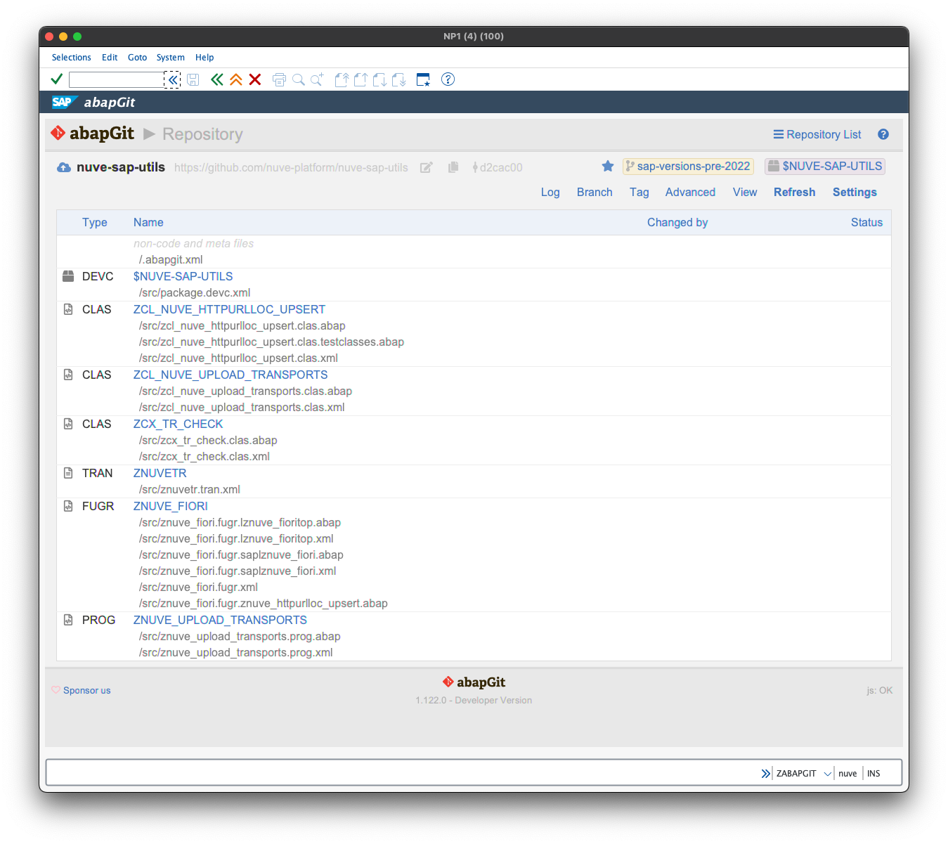948x844 pixels.
Task: Open the Goto menu
Action: [138, 58]
